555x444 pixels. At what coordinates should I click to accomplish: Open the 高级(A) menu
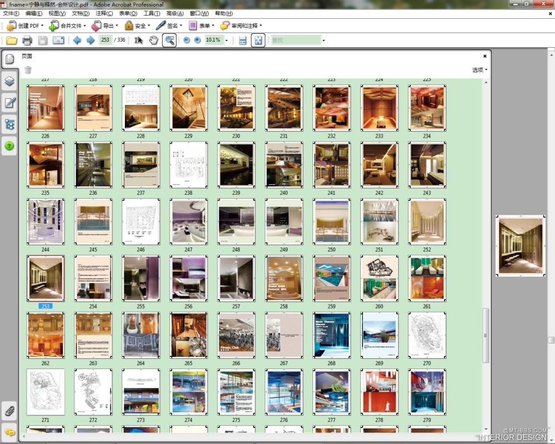(175, 13)
